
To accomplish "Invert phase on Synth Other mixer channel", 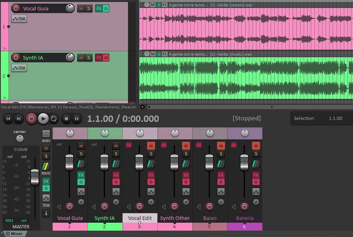I will click(x=186, y=202).
